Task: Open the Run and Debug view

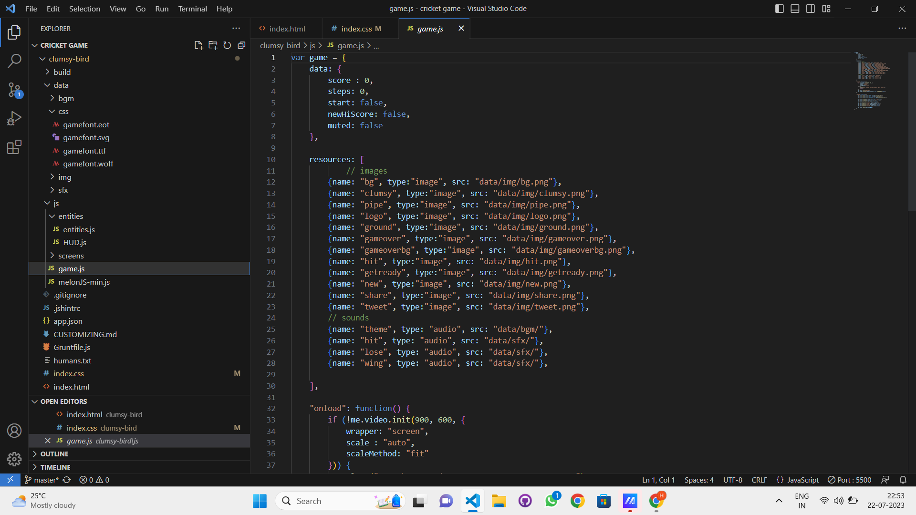Action: (14, 118)
